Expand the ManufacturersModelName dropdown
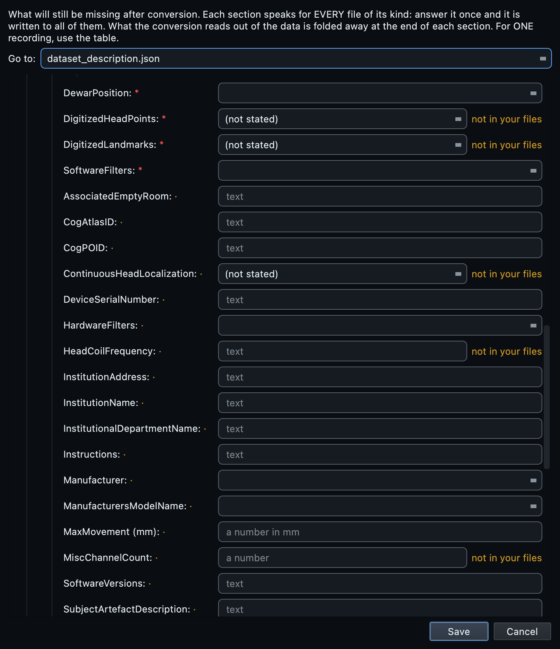Screen dimensions: 560x649 click(380, 506)
